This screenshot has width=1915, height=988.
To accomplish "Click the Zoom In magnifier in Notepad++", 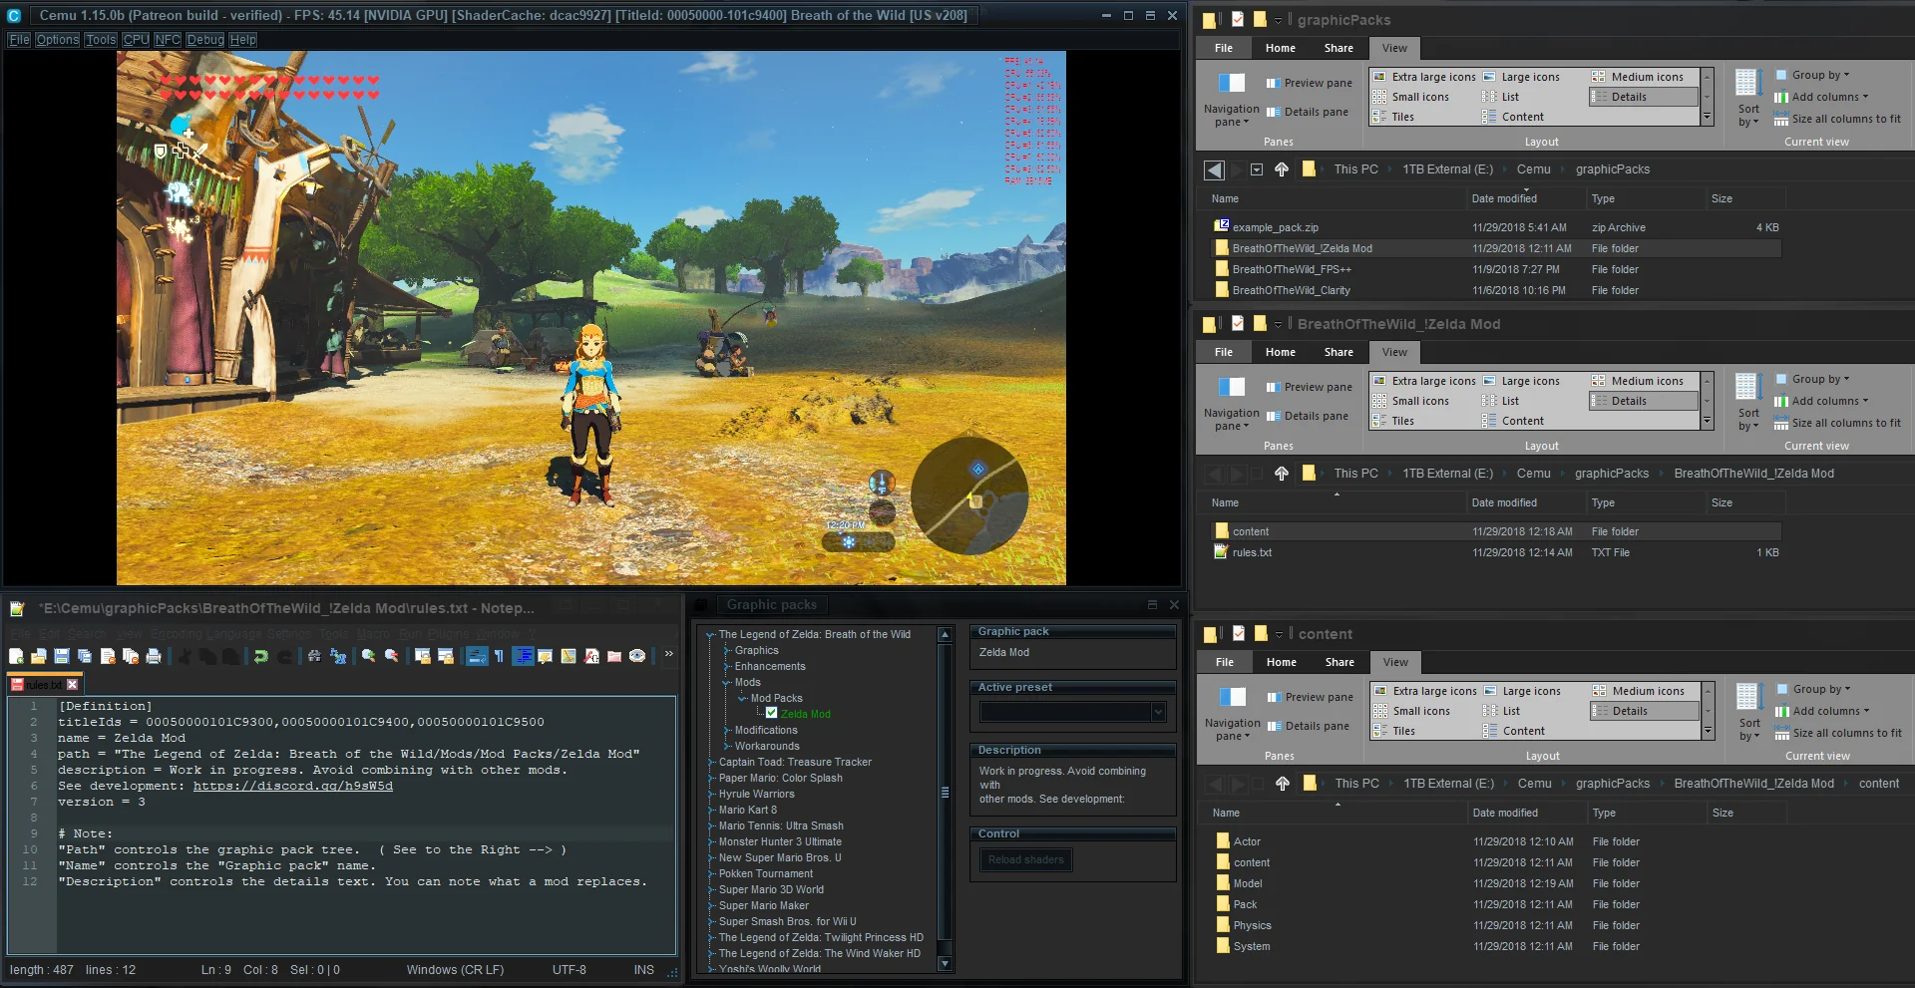I will click(369, 656).
